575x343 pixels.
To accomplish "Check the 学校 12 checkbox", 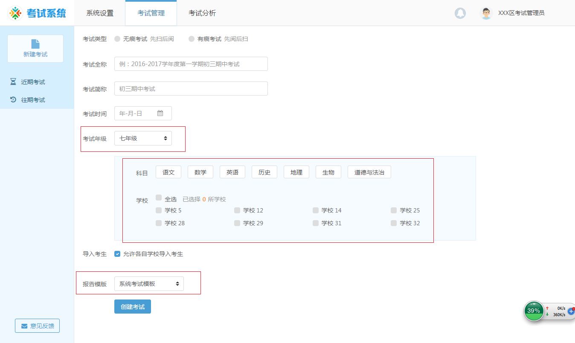I will 237,210.
